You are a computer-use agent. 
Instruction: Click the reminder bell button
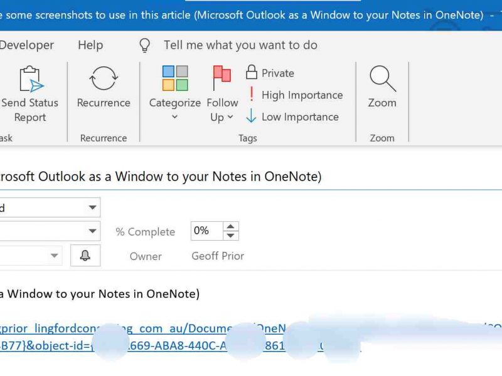[x=85, y=255]
